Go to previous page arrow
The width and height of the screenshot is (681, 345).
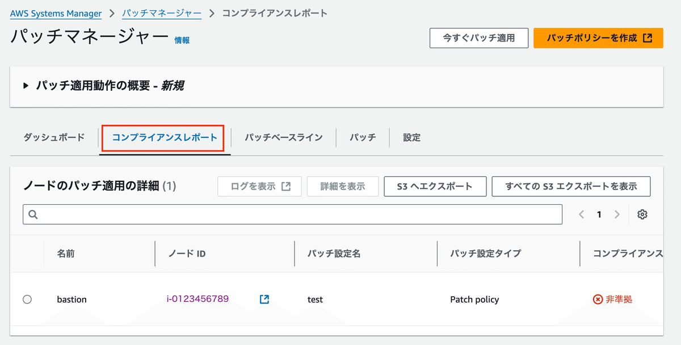pyautogui.click(x=581, y=214)
